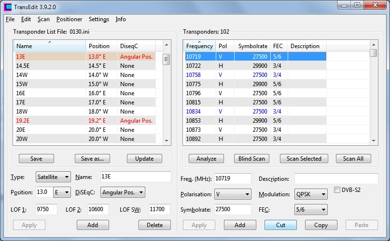Open the Positioner menu
This screenshot has height=241, width=390.
tap(69, 19)
